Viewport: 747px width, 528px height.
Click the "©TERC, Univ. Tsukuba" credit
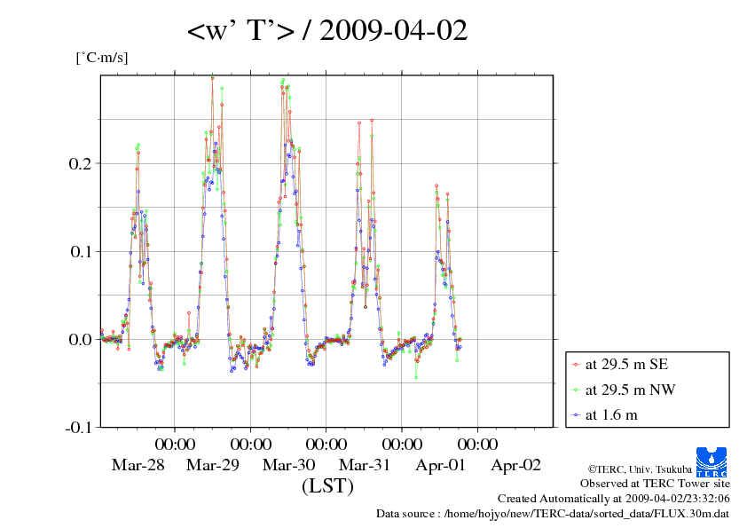click(640, 469)
